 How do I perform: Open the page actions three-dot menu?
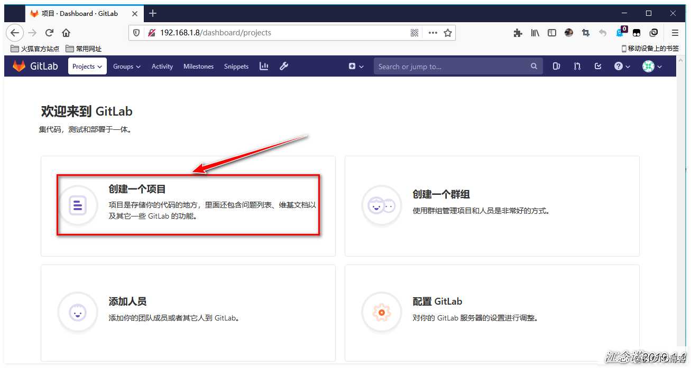pyautogui.click(x=432, y=33)
